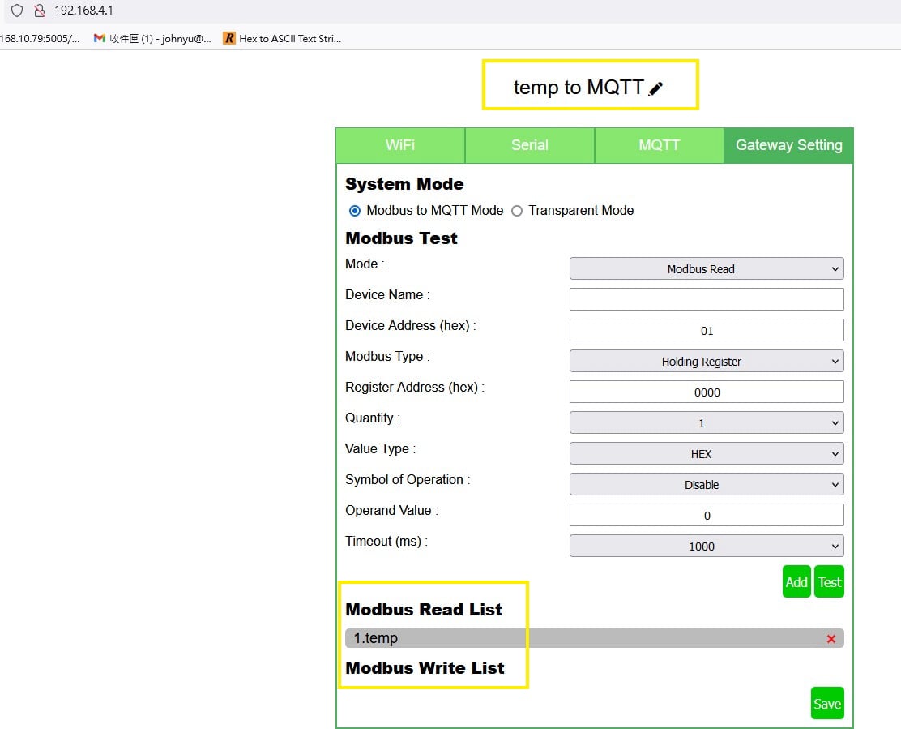Open Symbol of Operation dropdown

[x=706, y=485]
